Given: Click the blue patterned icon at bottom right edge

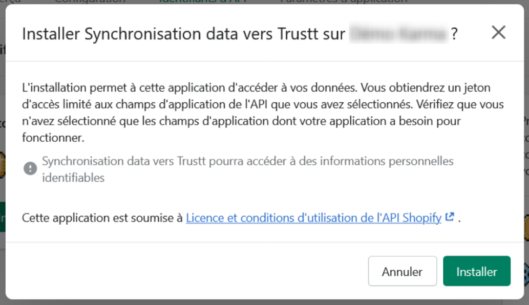Looking at the screenshot, I should point(525,270).
